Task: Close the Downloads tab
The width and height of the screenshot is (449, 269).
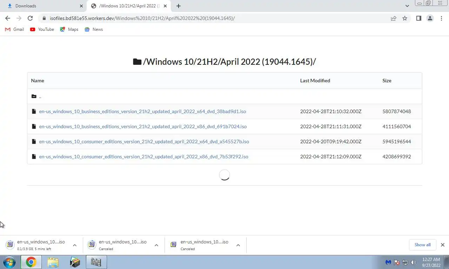Action: click(x=81, y=6)
